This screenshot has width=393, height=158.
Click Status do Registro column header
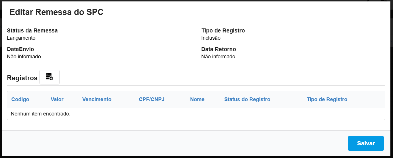(247, 99)
